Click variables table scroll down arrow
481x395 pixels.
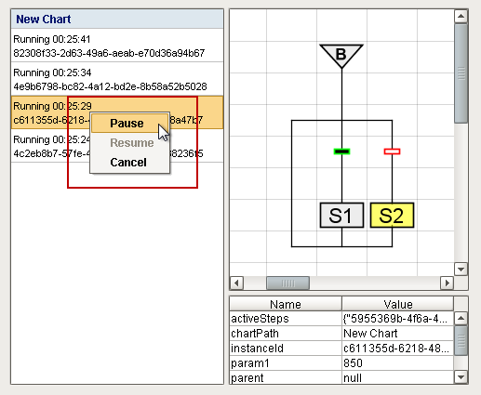click(x=461, y=377)
